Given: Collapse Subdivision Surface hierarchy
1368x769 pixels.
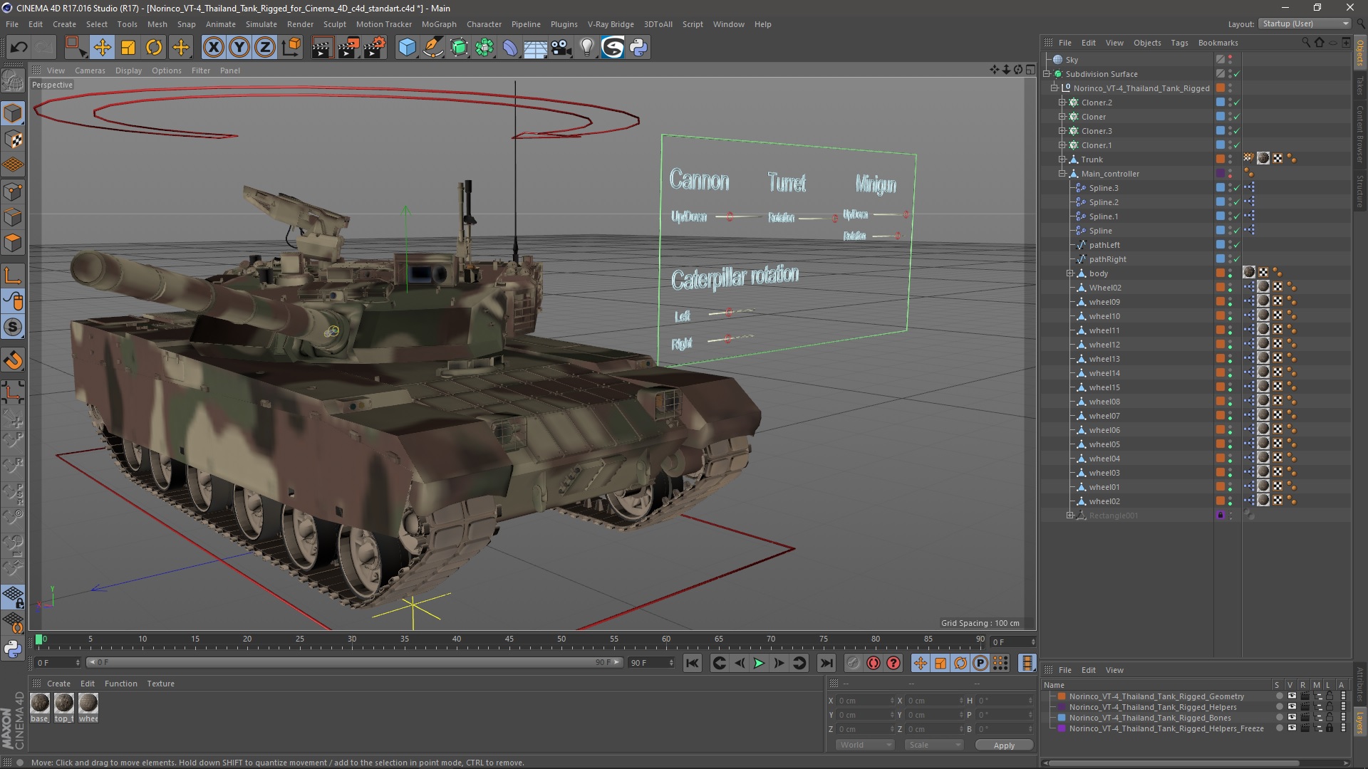Looking at the screenshot, I should coord(1047,74).
